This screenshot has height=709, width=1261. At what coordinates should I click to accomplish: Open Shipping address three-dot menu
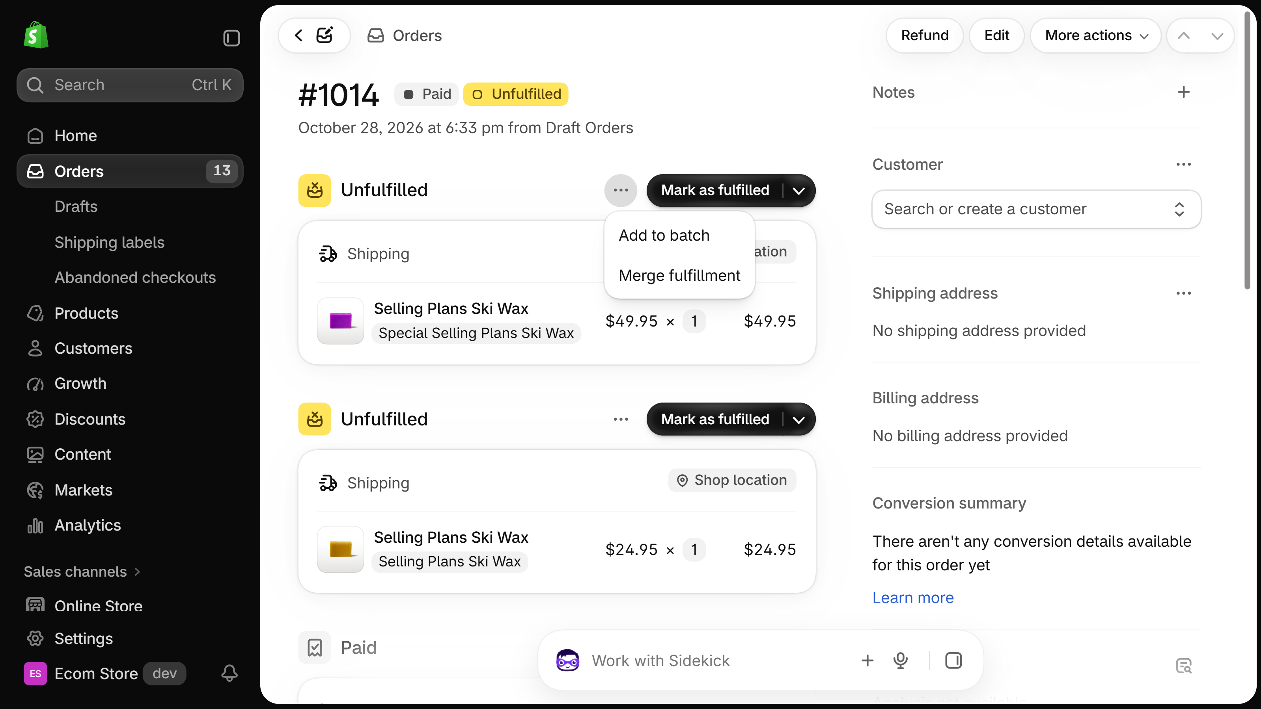(x=1184, y=293)
